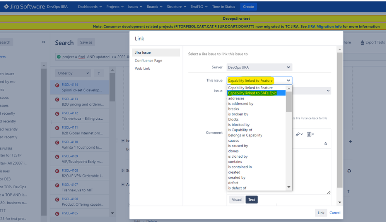386x222 pixels.
Task: Select the Jira Issue tab
Action: [156, 53]
